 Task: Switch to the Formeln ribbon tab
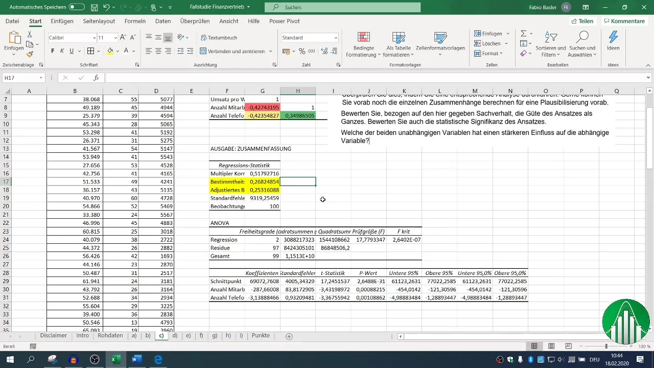tap(135, 21)
